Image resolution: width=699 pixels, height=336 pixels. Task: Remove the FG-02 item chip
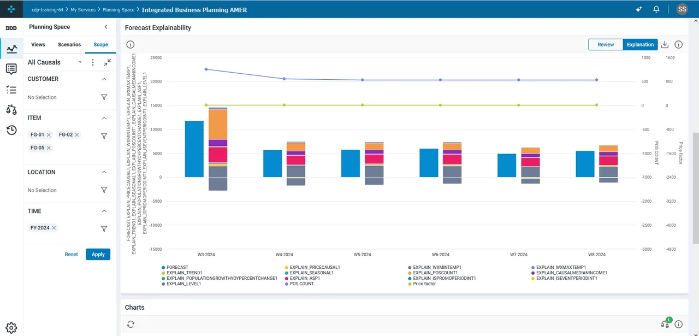76,135
